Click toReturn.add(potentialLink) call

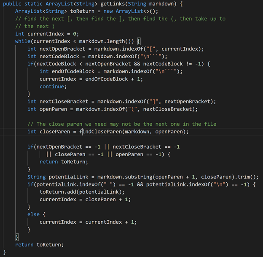(82, 192)
